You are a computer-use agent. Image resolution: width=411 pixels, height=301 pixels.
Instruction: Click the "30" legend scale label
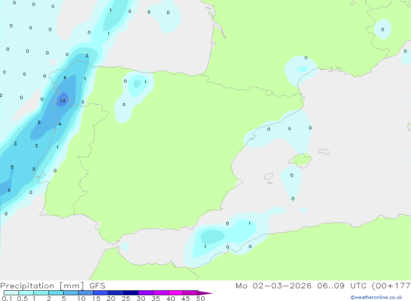point(141,299)
